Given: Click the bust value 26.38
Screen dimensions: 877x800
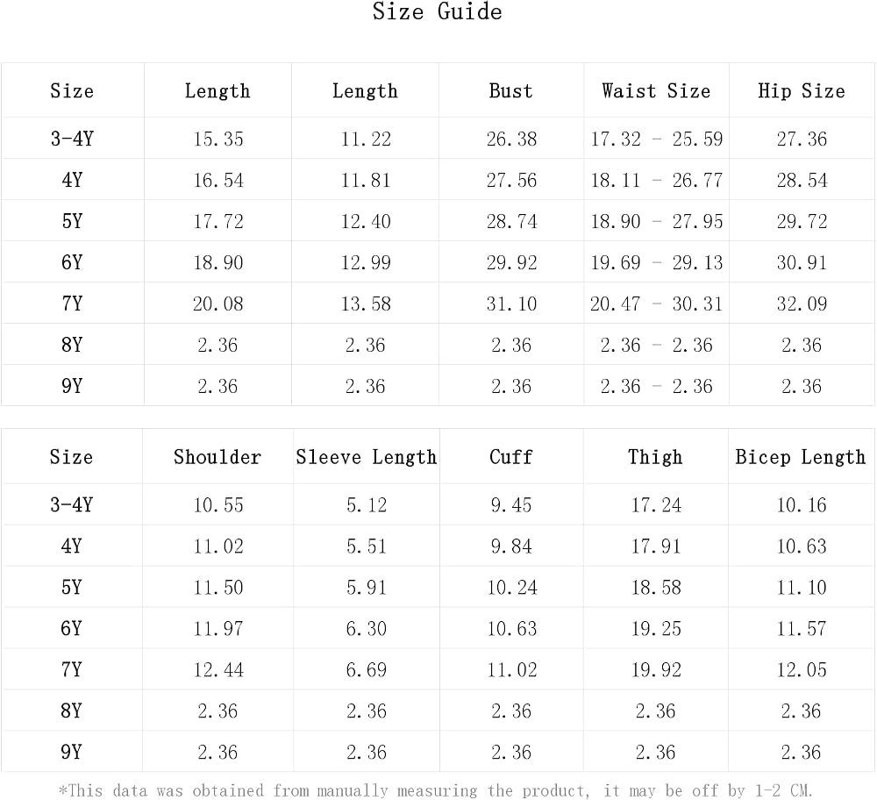Looking at the screenshot, I should pyautogui.click(x=511, y=139).
